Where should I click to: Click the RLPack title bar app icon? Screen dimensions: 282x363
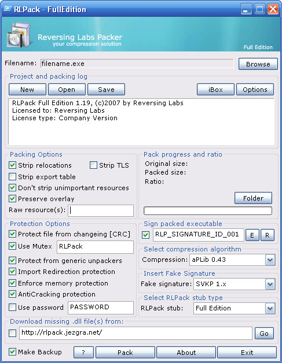(7, 9)
